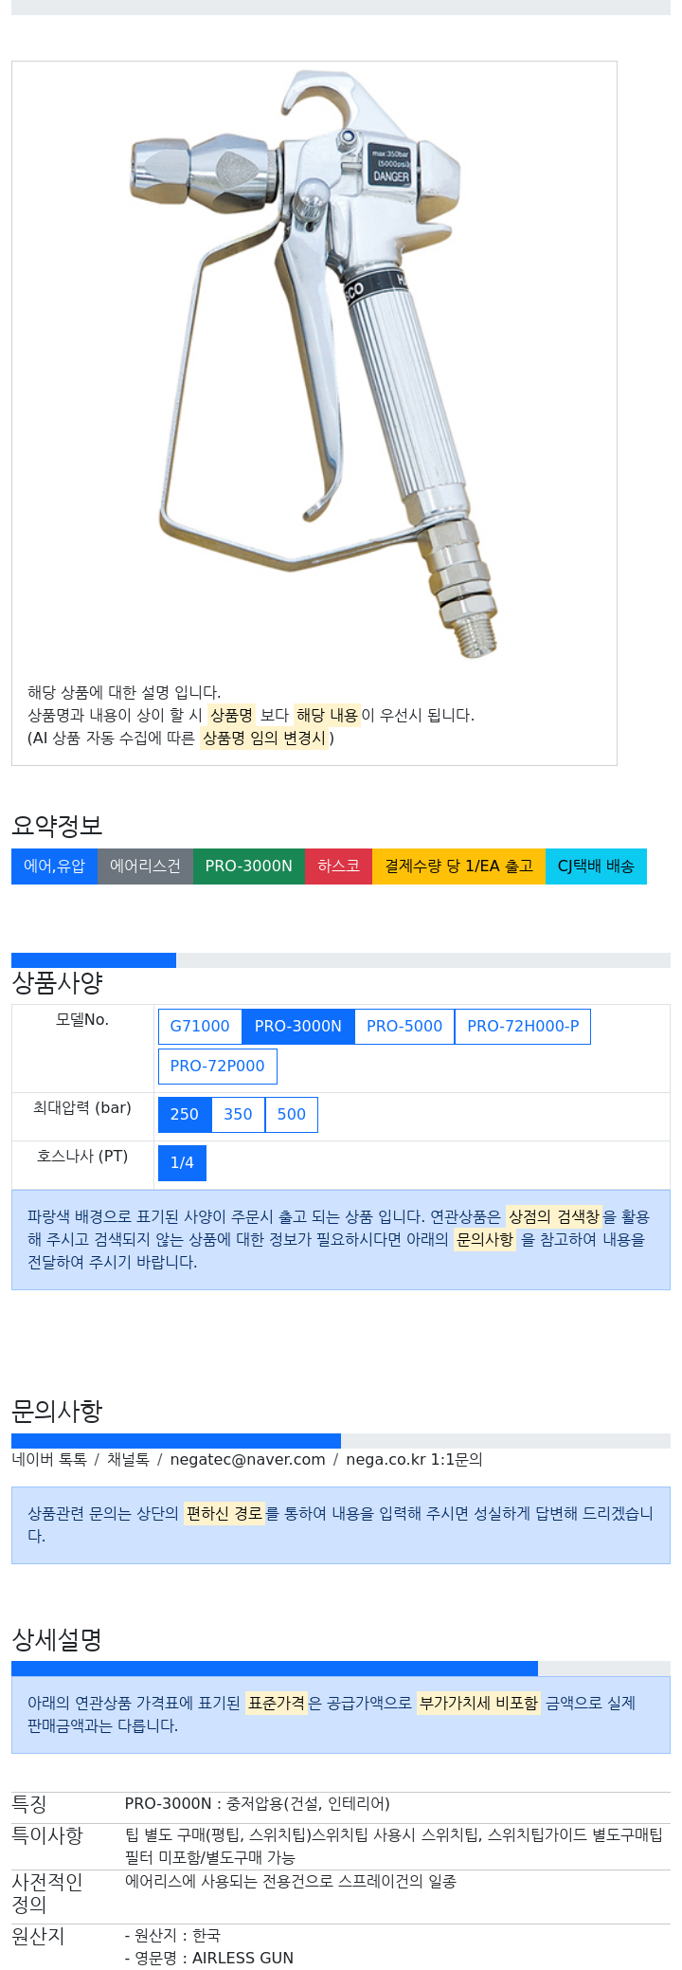The image size is (682, 1970).
Task: Open the 에어리스건 gray tag
Action: pyautogui.click(x=145, y=866)
